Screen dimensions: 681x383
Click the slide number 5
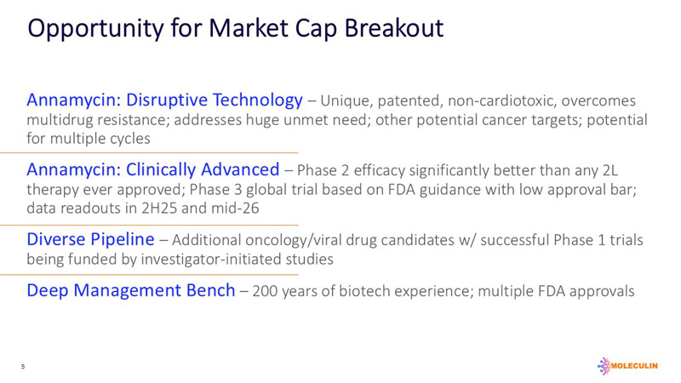(x=23, y=367)
